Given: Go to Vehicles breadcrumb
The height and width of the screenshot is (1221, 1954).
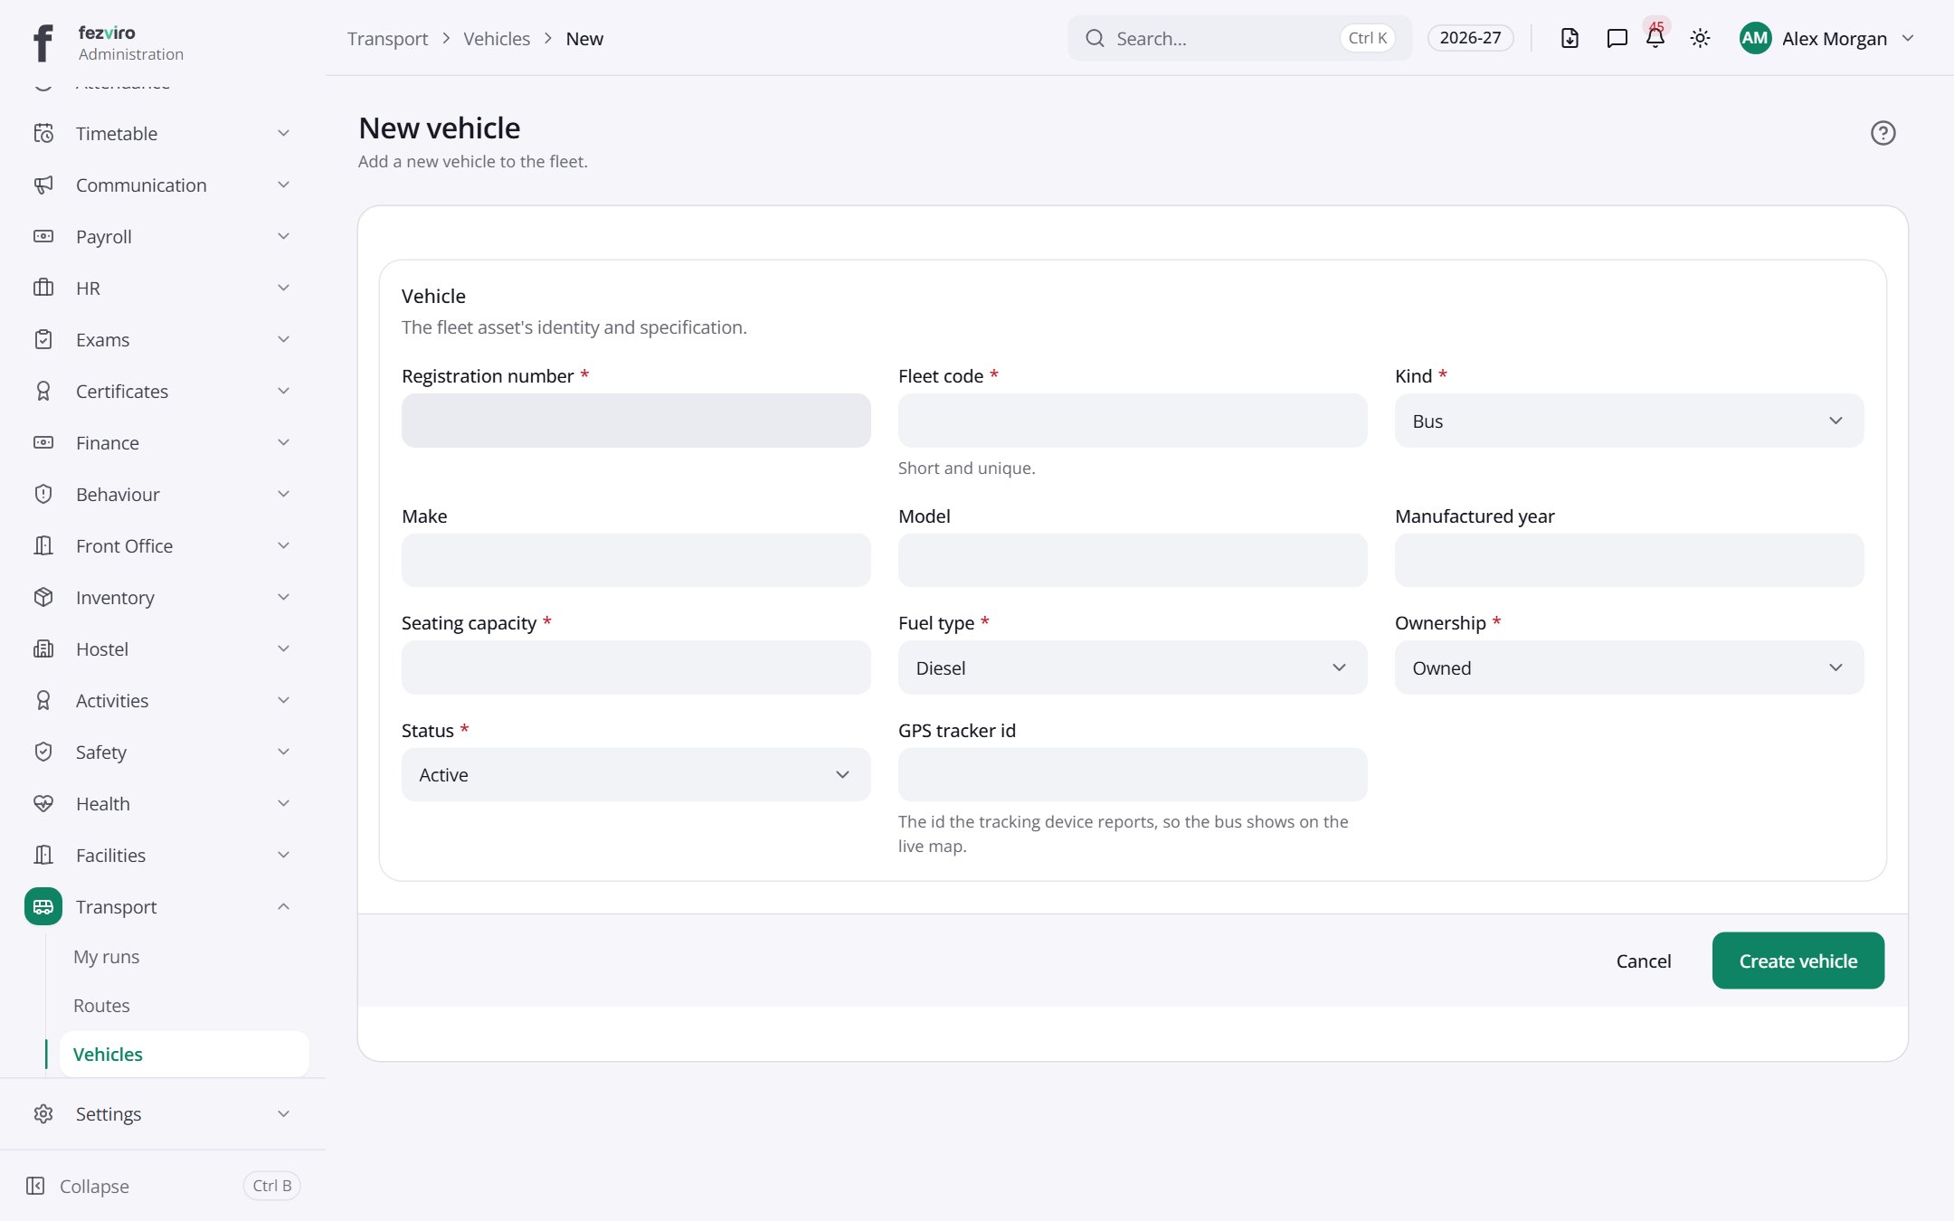Looking at the screenshot, I should [497, 38].
